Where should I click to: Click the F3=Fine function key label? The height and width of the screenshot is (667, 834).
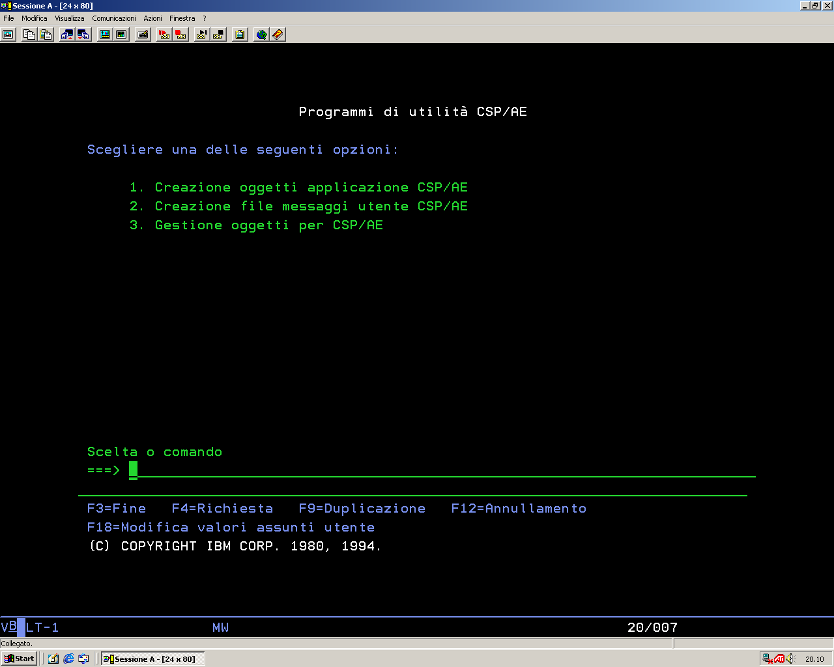click(117, 509)
